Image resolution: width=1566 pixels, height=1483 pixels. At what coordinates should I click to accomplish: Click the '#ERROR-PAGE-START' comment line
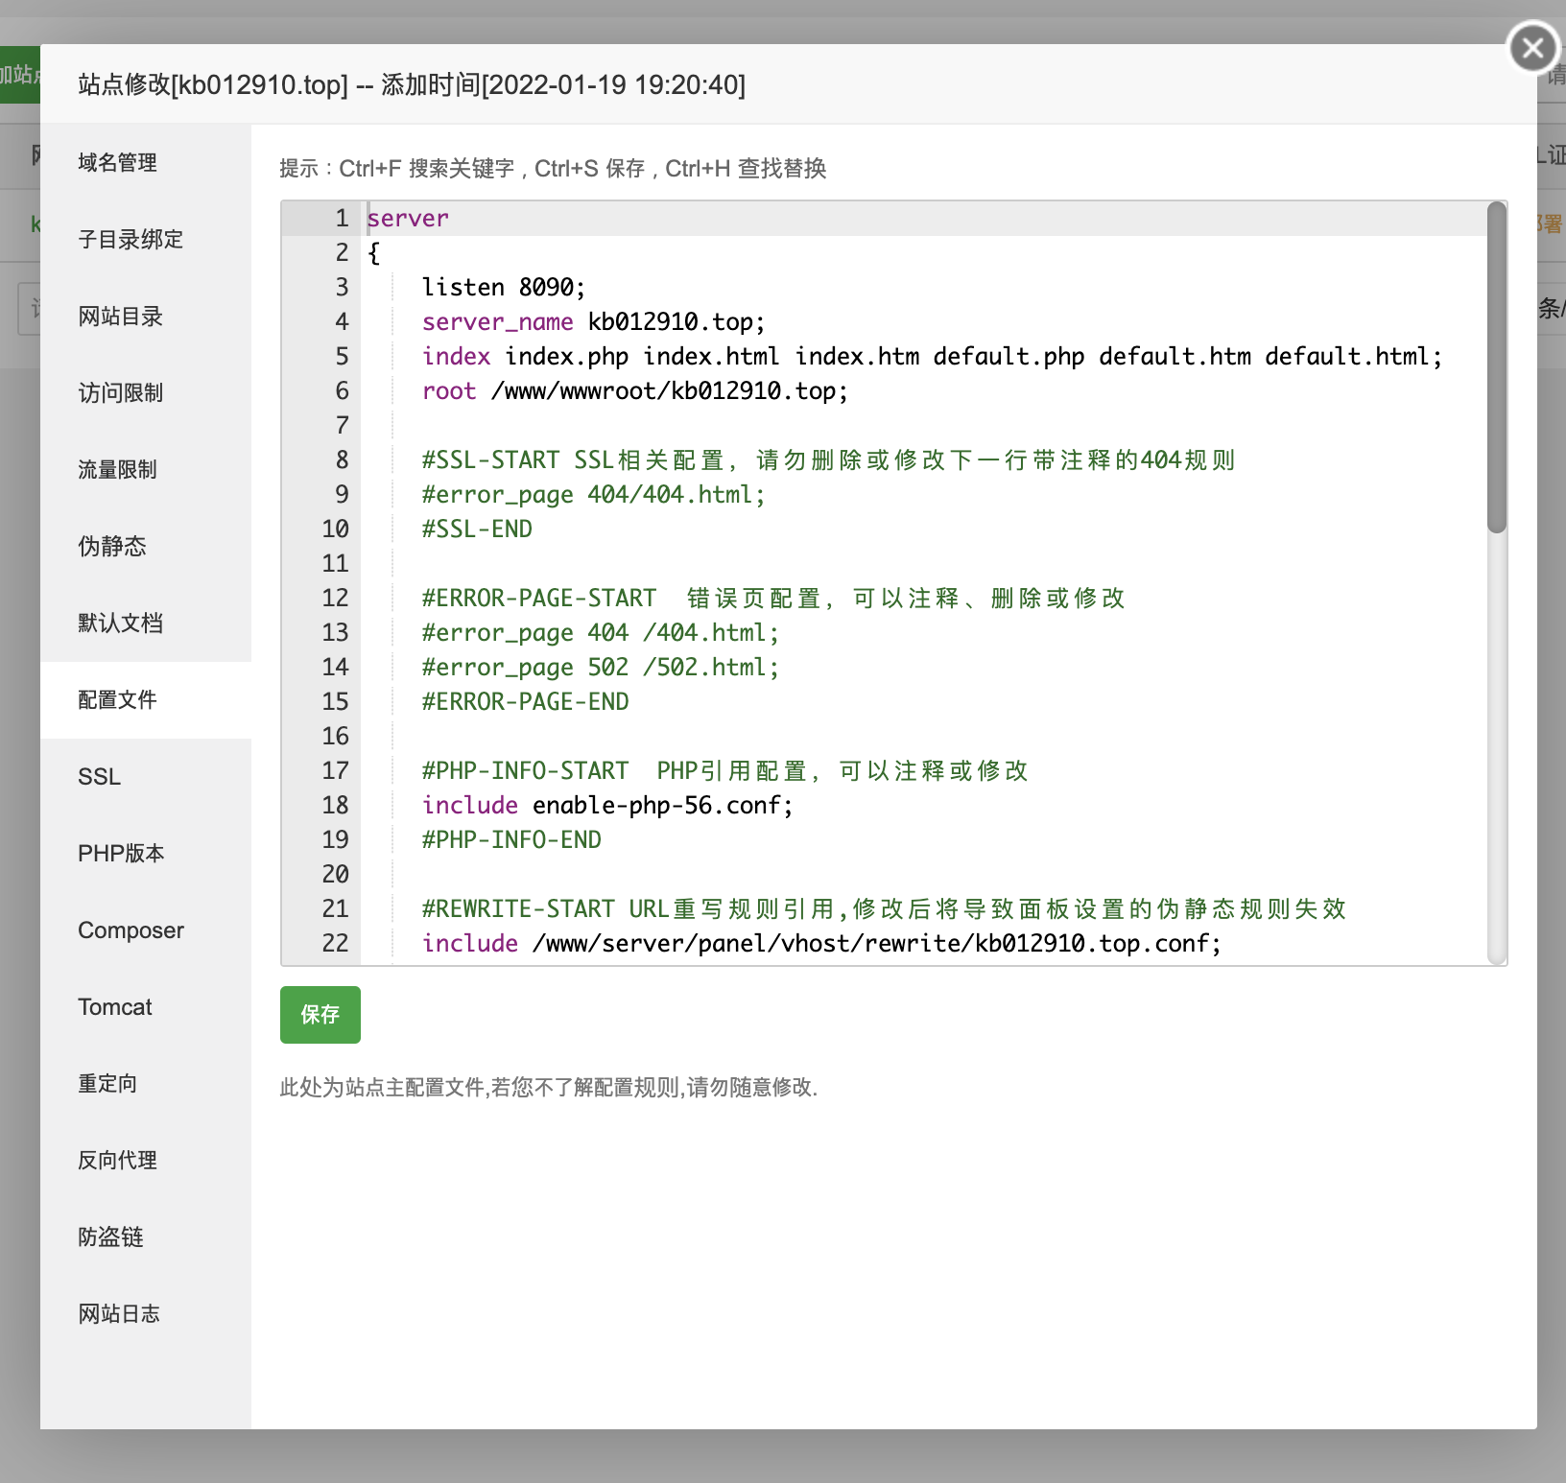coord(773,599)
